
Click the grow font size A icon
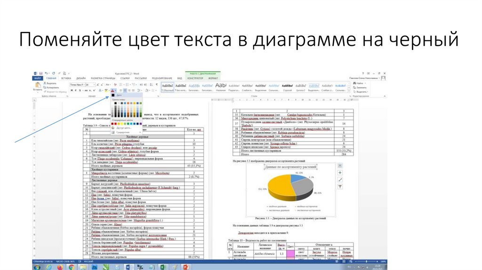tap(98, 85)
